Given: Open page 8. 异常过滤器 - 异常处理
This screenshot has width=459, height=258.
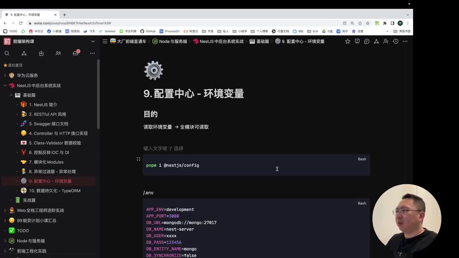Looking at the screenshot, I should pyautogui.click(x=52, y=172).
